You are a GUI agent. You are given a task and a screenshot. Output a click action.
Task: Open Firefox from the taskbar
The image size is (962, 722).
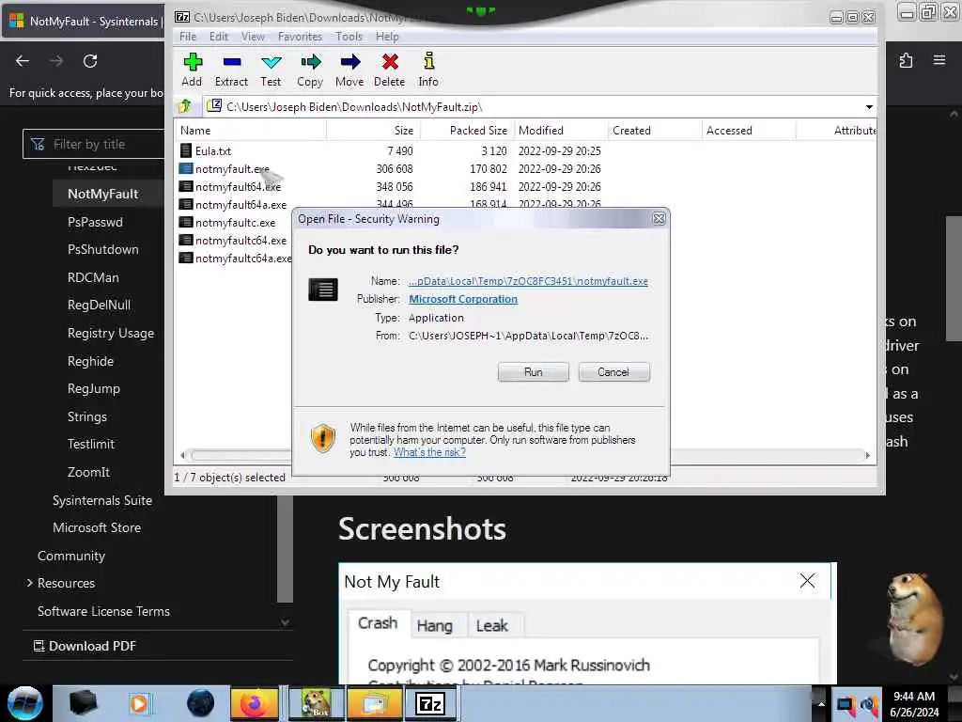pos(255,703)
